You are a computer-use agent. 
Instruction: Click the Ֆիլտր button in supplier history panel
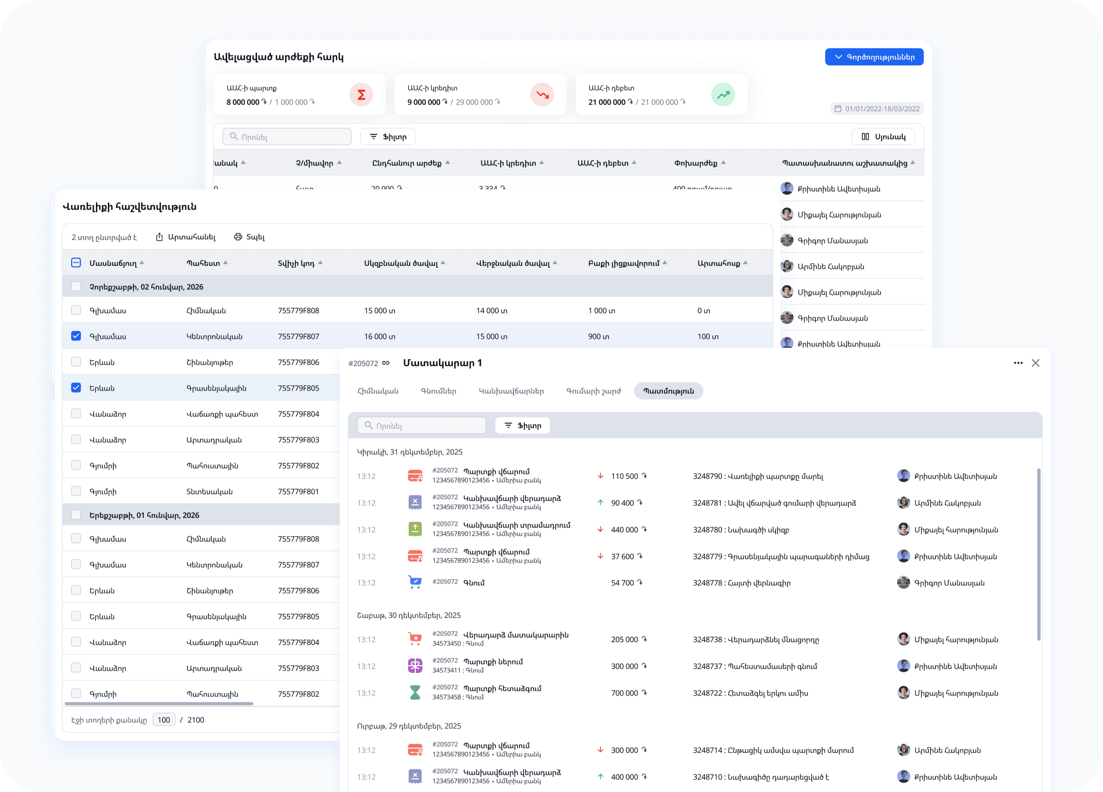[522, 426]
